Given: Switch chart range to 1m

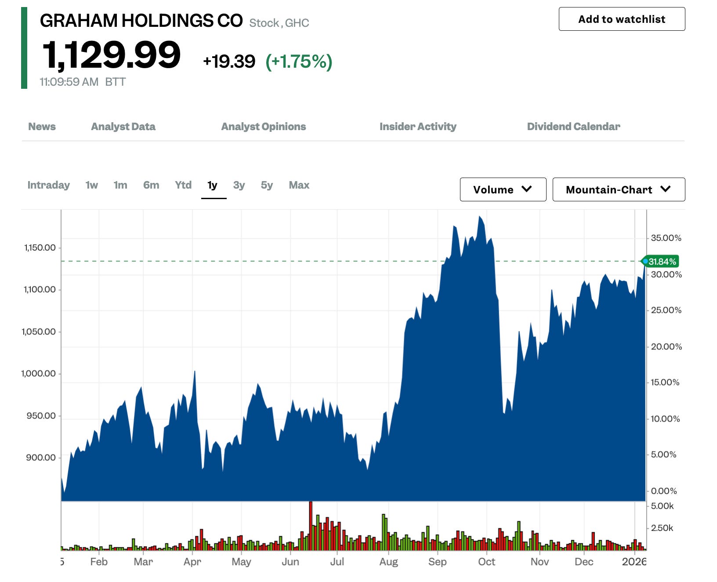Looking at the screenshot, I should pyautogui.click(x=120, y=185).
